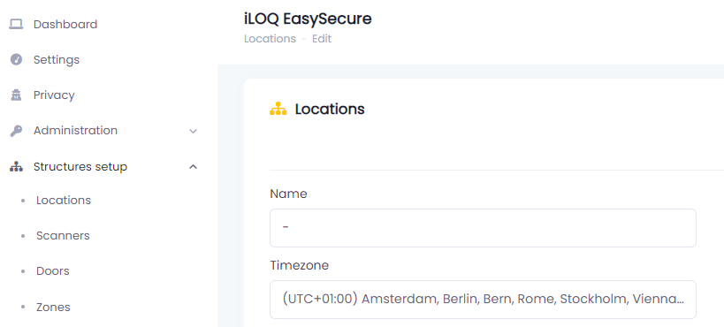724x327 pixels.
Task: Go to the Privacy menu item
Action: click(54, 95)
